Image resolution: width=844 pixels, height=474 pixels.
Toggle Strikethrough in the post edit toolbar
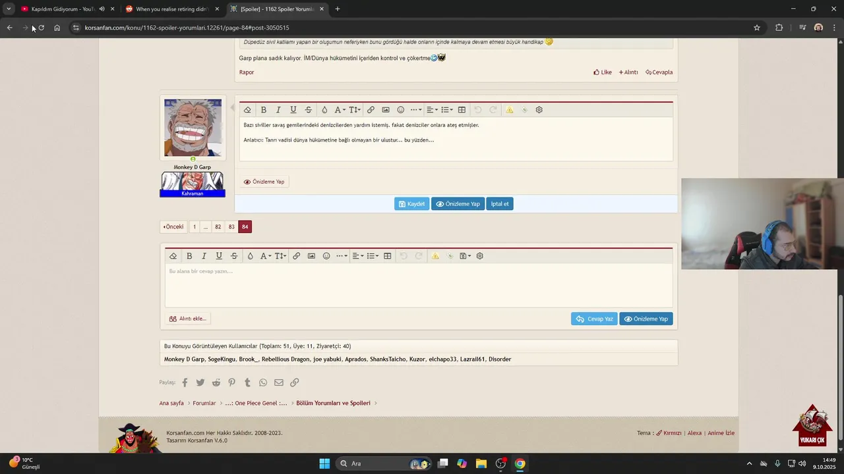[x=308, y=110]
